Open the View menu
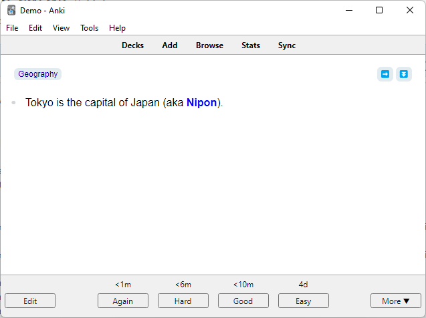Viewport: 426px width, 318px height. point(61,28)
